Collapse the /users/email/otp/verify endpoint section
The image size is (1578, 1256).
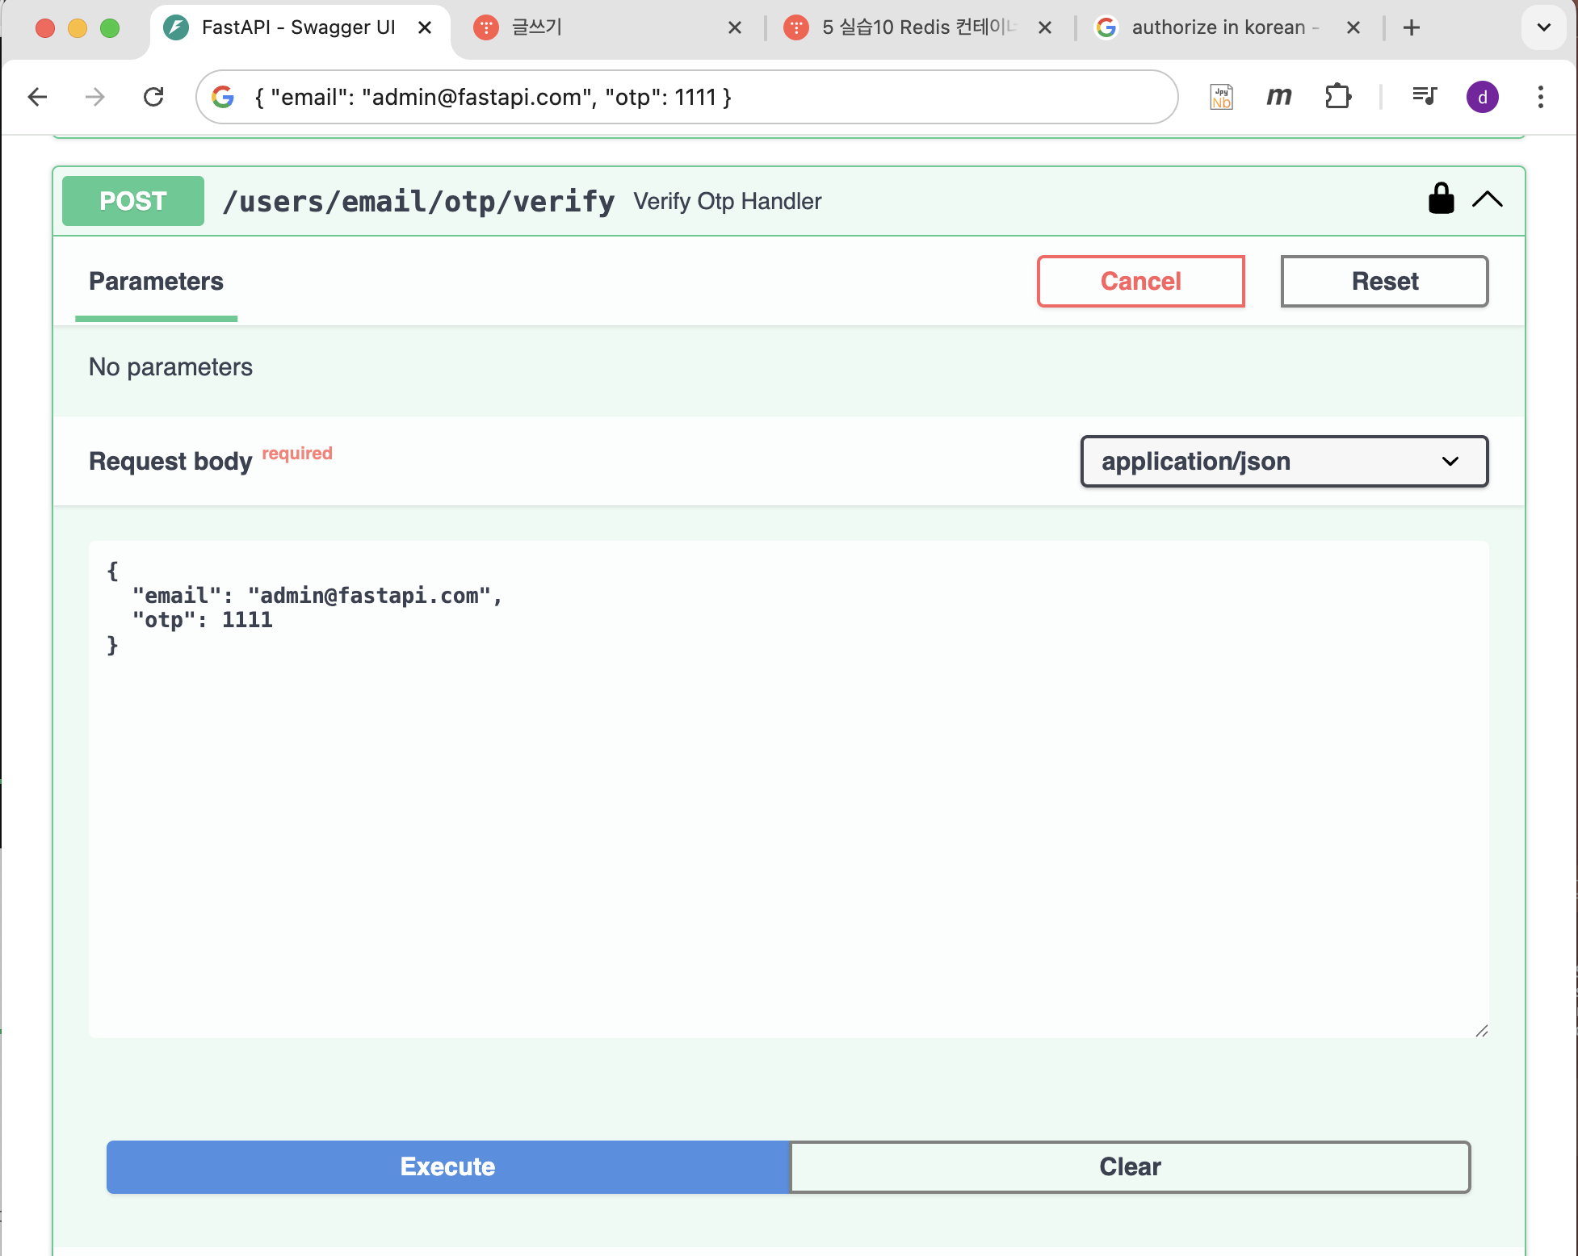1487,199
